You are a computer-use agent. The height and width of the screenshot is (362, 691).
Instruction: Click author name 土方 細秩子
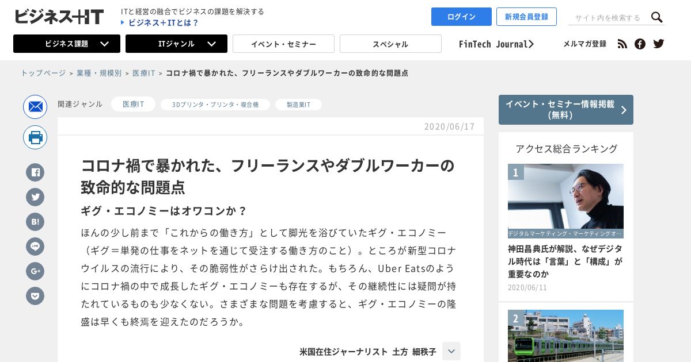pos(415,351)
